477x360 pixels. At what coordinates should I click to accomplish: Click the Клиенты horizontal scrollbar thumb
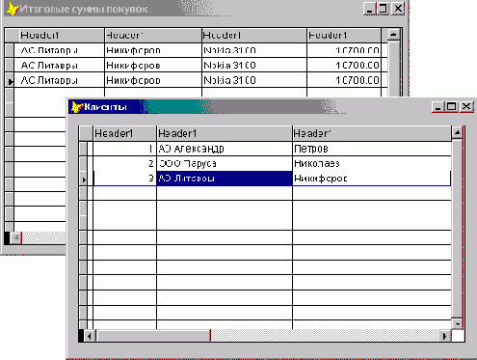(153, 337)
